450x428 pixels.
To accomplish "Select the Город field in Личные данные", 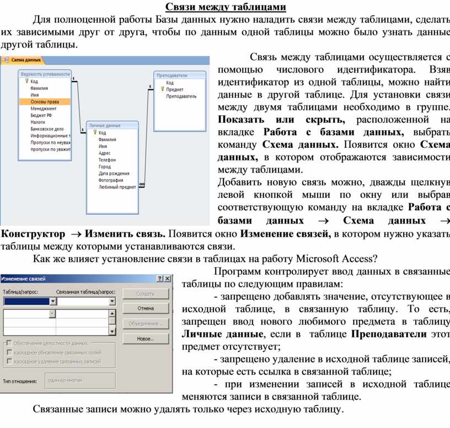I will 104,167.
